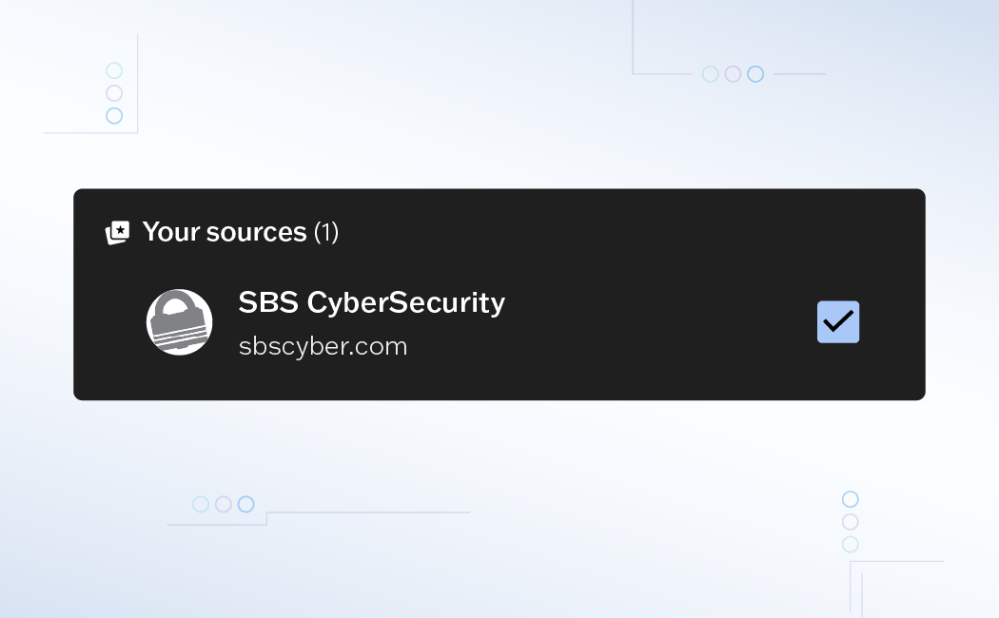The height and width of the screenshot is (618, 999).
Task: Click the blue circle in top-right decoration
Action: [x=755, y=74]
